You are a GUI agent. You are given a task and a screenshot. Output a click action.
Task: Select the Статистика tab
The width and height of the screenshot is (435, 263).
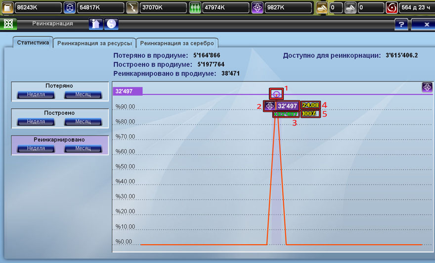pyautogui.click(x=33, y=43)
